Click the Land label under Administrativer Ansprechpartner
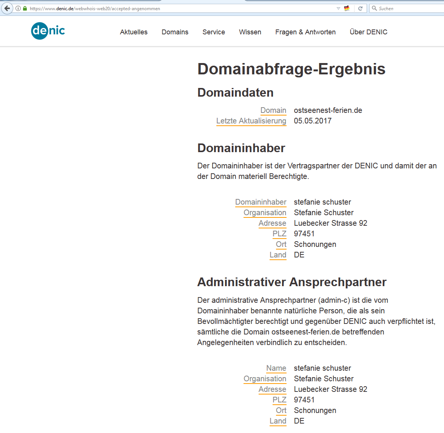Image resolution: width=444 pixels, height=433 pixels. point(278,421)
